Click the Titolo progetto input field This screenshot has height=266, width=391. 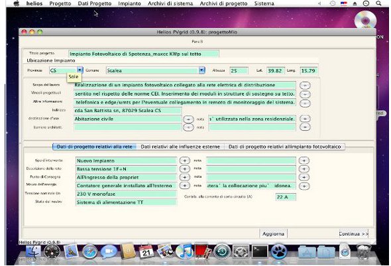tap(144, 54)
